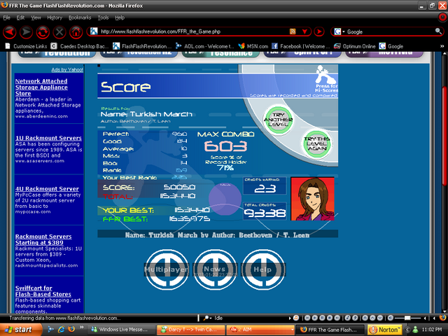Click the URL address field
The width and height of the screenshot is (448, 336).
tap(189, 31)
